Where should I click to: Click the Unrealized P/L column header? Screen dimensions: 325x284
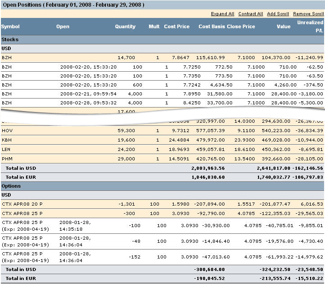click(310, 26)
